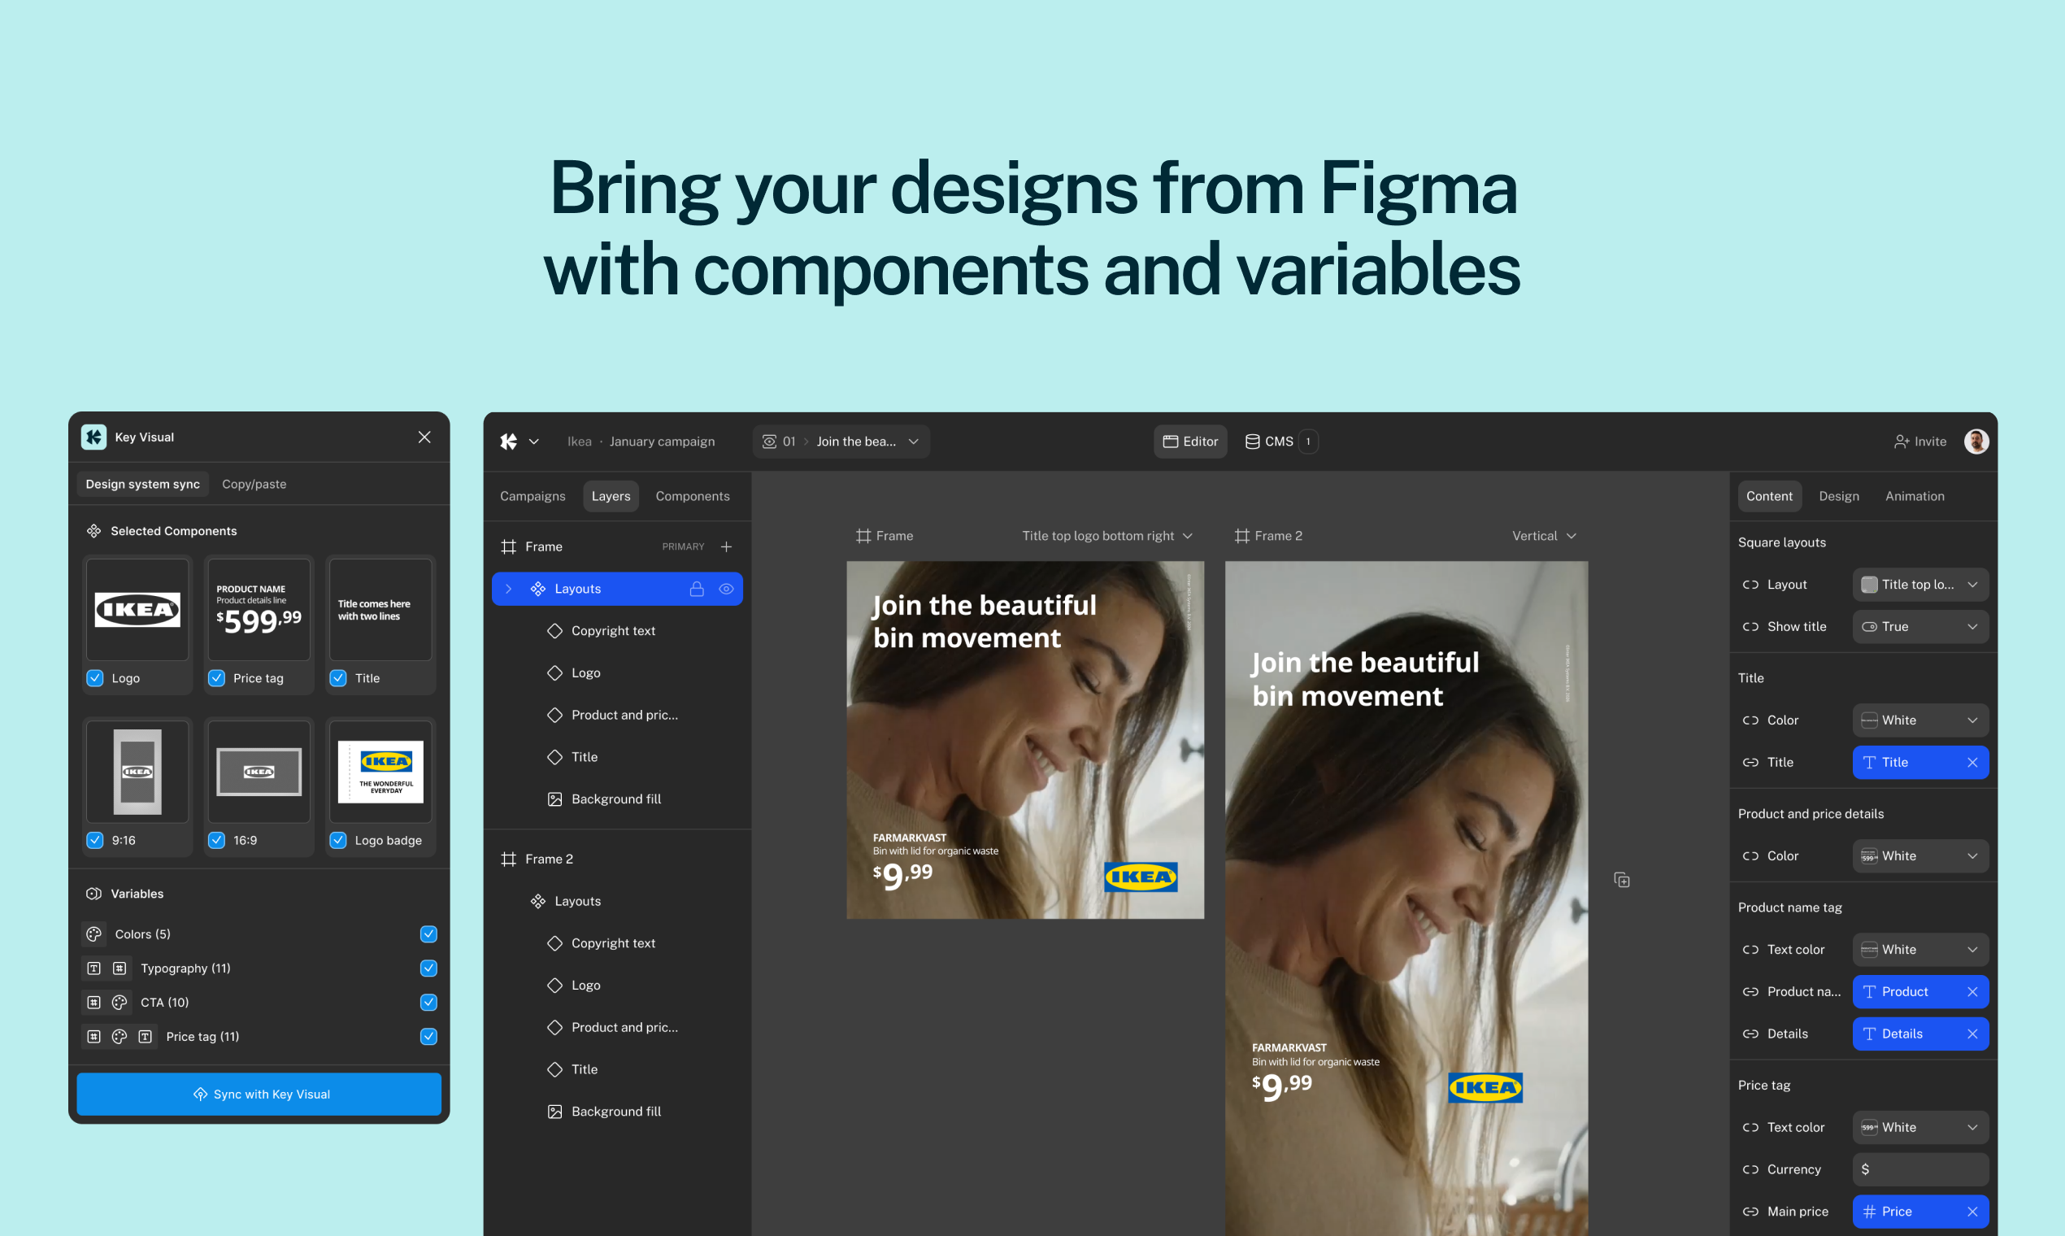Uncheck the Logo badge component checkbox
2065x1236 pixels.
[338, 839]
